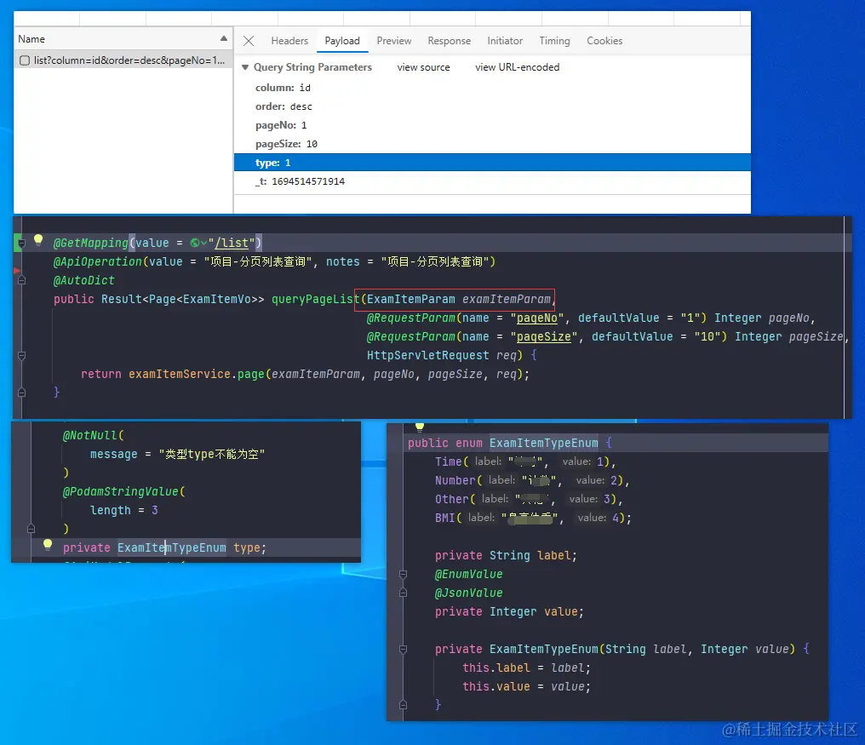Screen dimensions: 865x745
Task: Click the @AutoDict annotation
Action: click(x=83, y=280)
